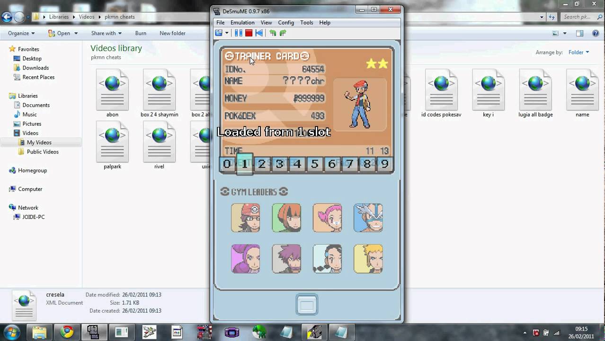Open the name file in Explorer

coord(582,94)
